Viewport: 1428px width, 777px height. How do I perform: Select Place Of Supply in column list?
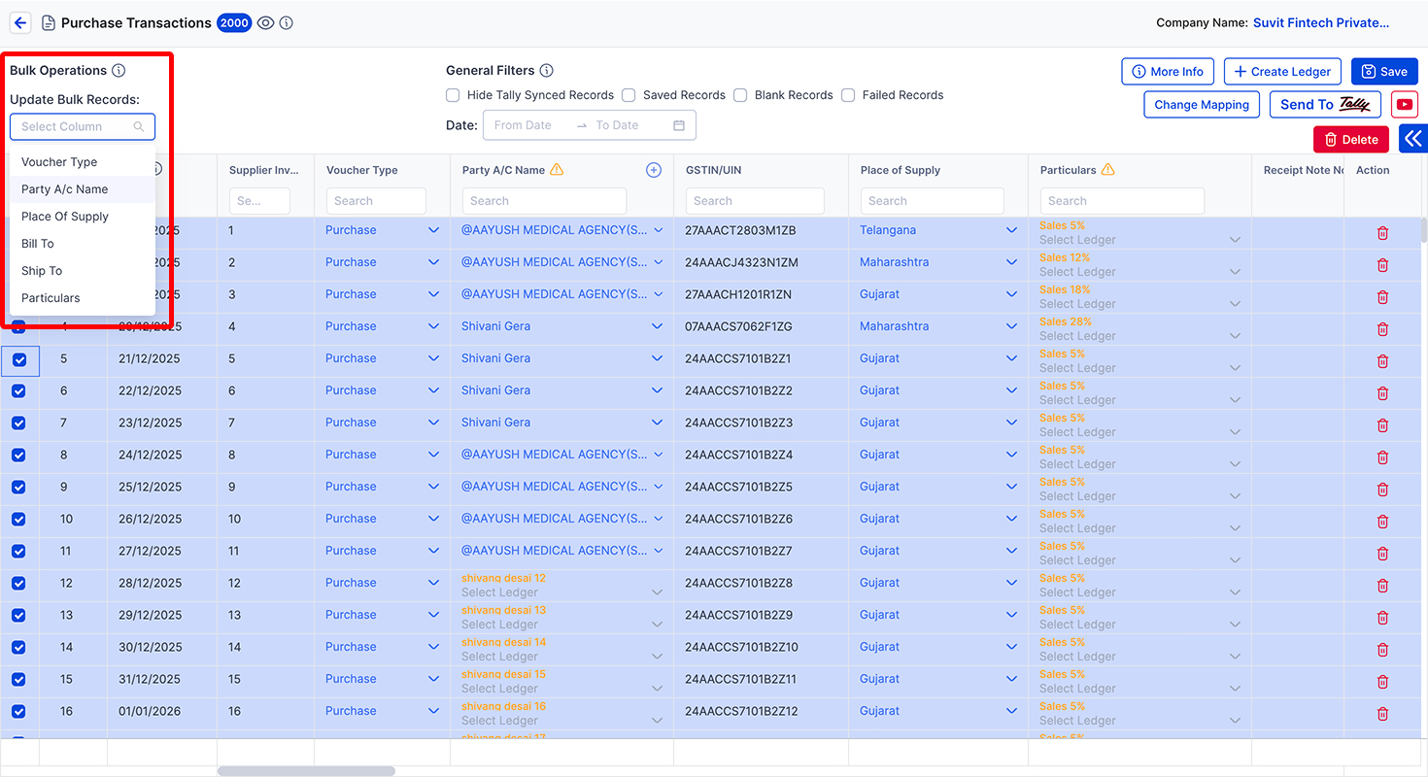coord(83,217)
